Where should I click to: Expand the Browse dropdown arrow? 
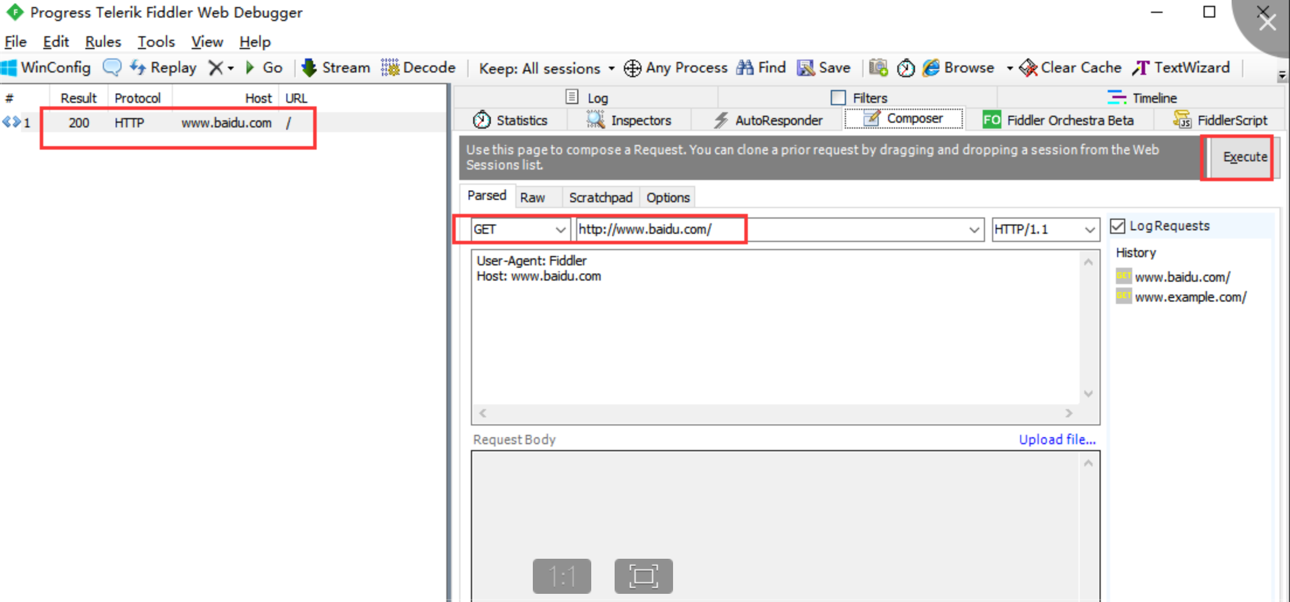coord(1009,68)
